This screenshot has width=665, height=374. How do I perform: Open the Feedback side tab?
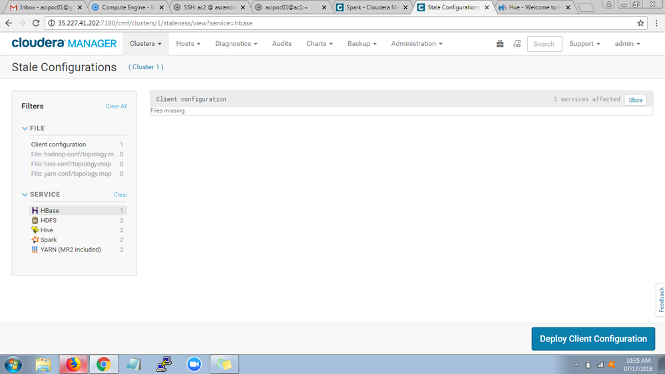661,299
